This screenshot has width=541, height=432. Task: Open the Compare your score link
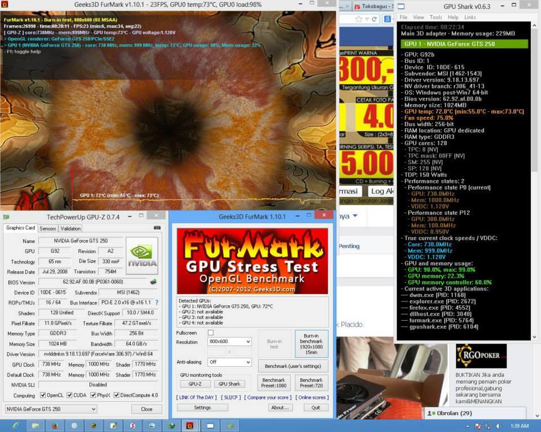(x=268, y=398)
